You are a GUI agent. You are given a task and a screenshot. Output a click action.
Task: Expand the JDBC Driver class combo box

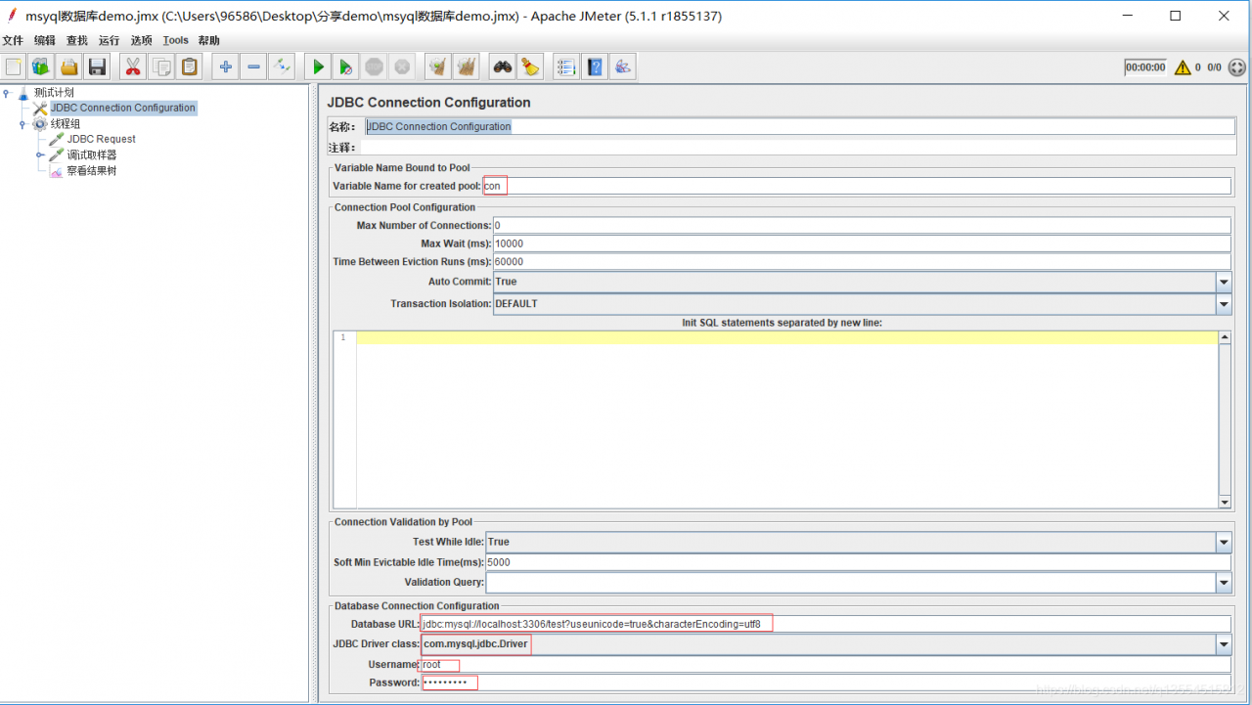pos(1223,644)
